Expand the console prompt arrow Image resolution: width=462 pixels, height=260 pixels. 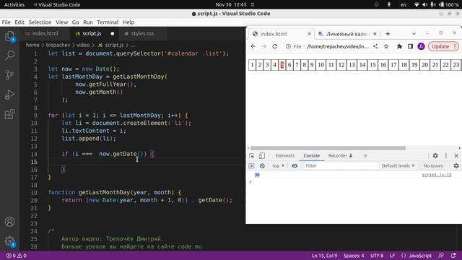tap(250, 182)
